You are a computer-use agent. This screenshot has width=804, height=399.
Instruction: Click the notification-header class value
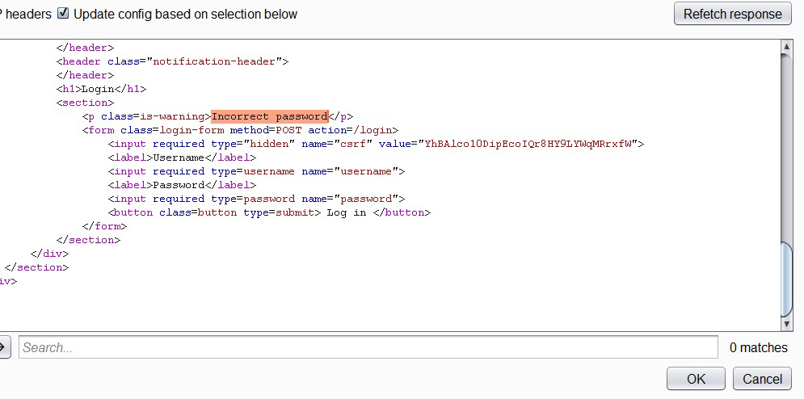click(215, 61)
